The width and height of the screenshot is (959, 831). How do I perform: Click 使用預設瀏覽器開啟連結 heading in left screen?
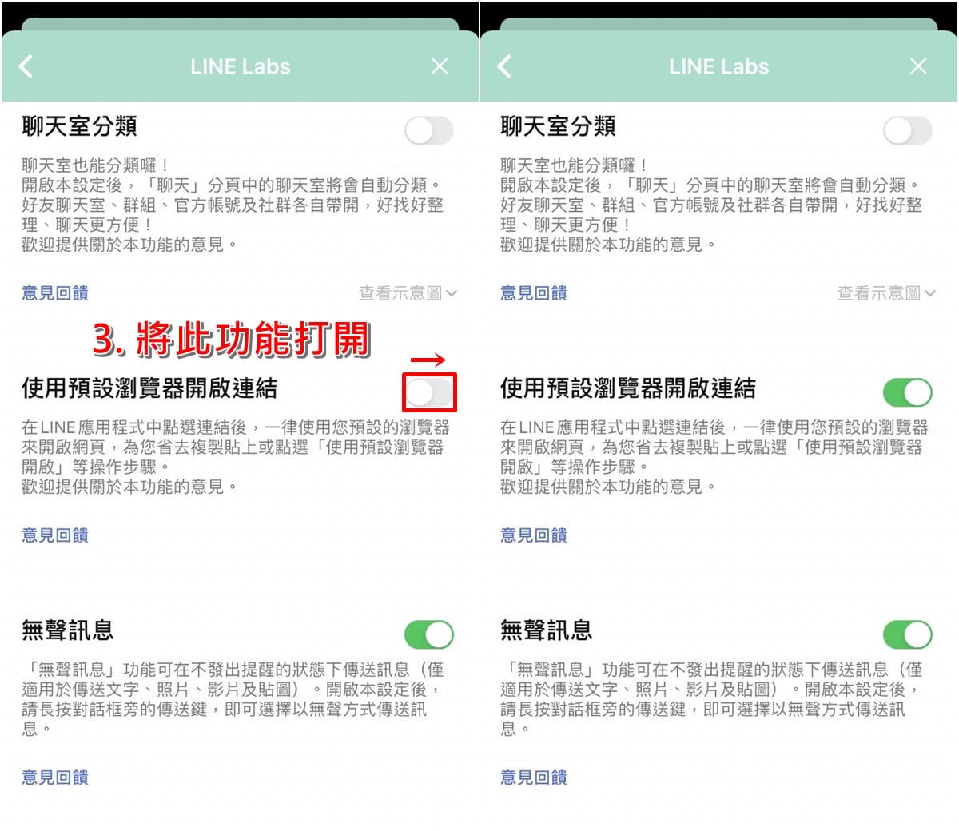click(149, 388)
